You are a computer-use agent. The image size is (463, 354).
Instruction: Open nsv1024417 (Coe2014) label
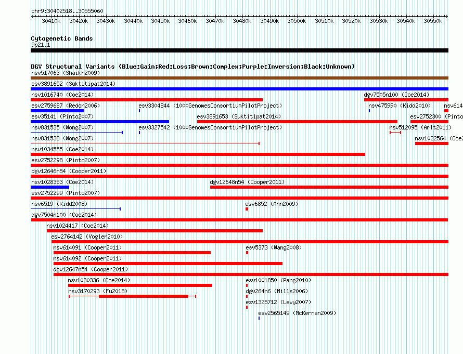[78, 226]
